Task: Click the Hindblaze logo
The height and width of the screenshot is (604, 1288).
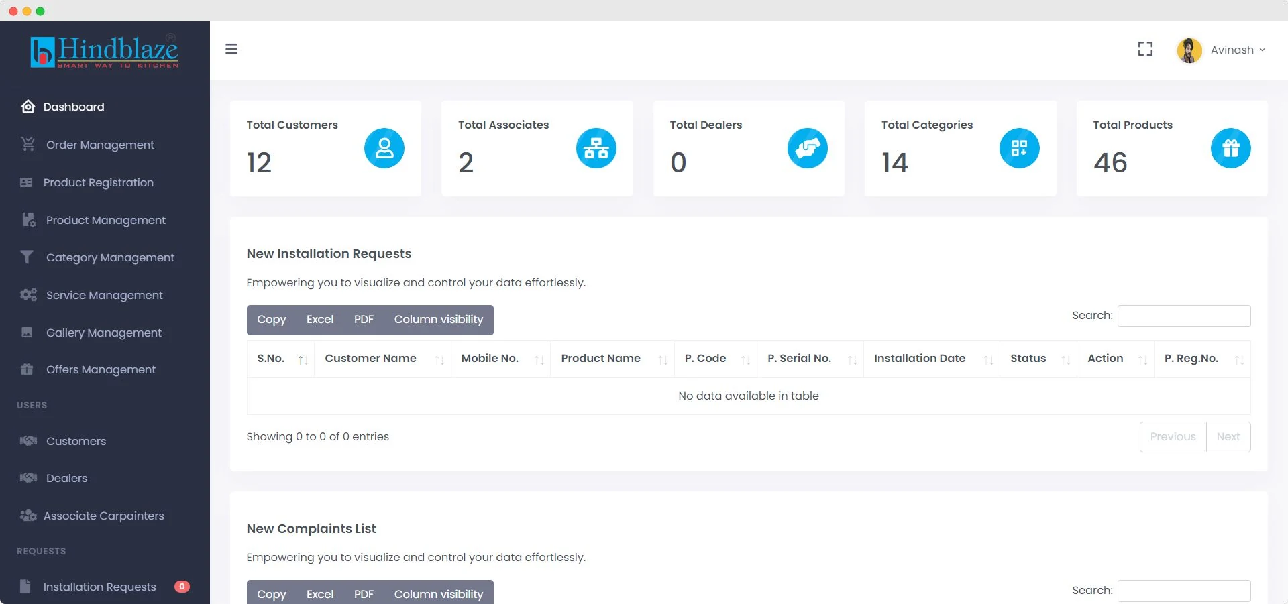Action: click(x=105, y=51)
